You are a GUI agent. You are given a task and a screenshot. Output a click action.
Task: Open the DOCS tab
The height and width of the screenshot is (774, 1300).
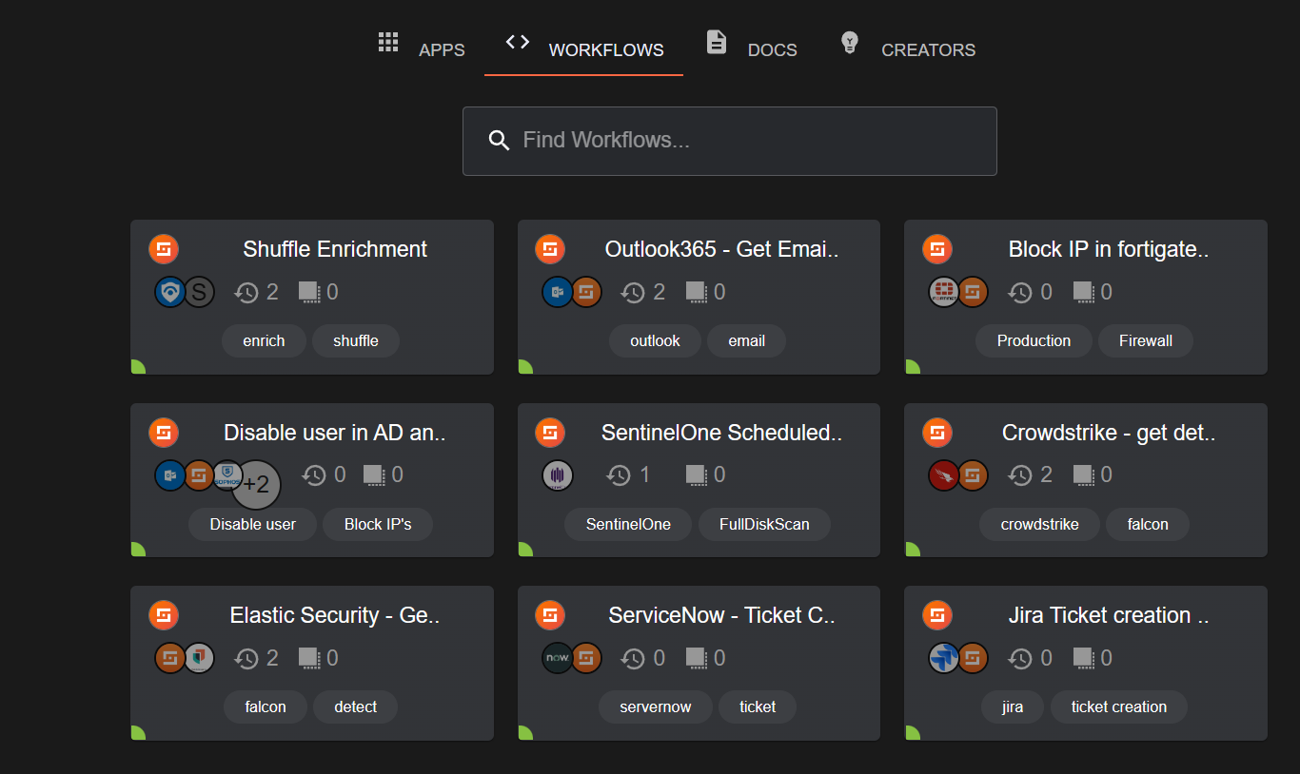point(772,49)
